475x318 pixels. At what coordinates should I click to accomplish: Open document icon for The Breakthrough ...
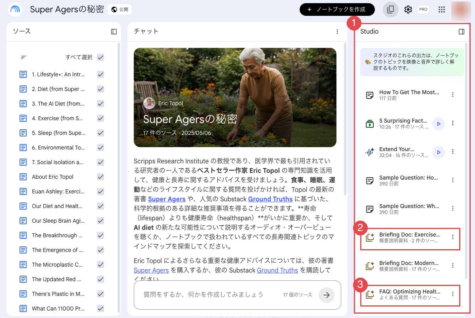point(23,235)
